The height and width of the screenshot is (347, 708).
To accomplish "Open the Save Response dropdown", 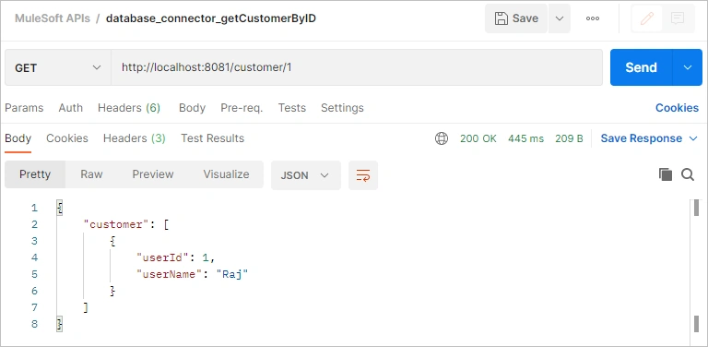I will tap(649, 138).
